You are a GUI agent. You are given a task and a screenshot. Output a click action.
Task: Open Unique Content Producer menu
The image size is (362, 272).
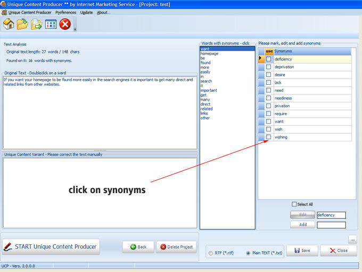[x=30, y=12]
